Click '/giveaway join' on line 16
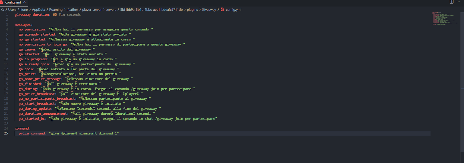Viewport: 464px width, 163px height. pyautogui.click(x=145, y=89)
